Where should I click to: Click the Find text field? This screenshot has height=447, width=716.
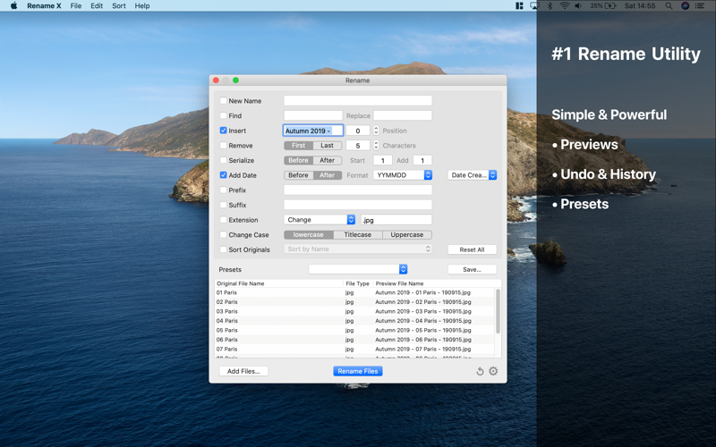(x=312, y=115)
